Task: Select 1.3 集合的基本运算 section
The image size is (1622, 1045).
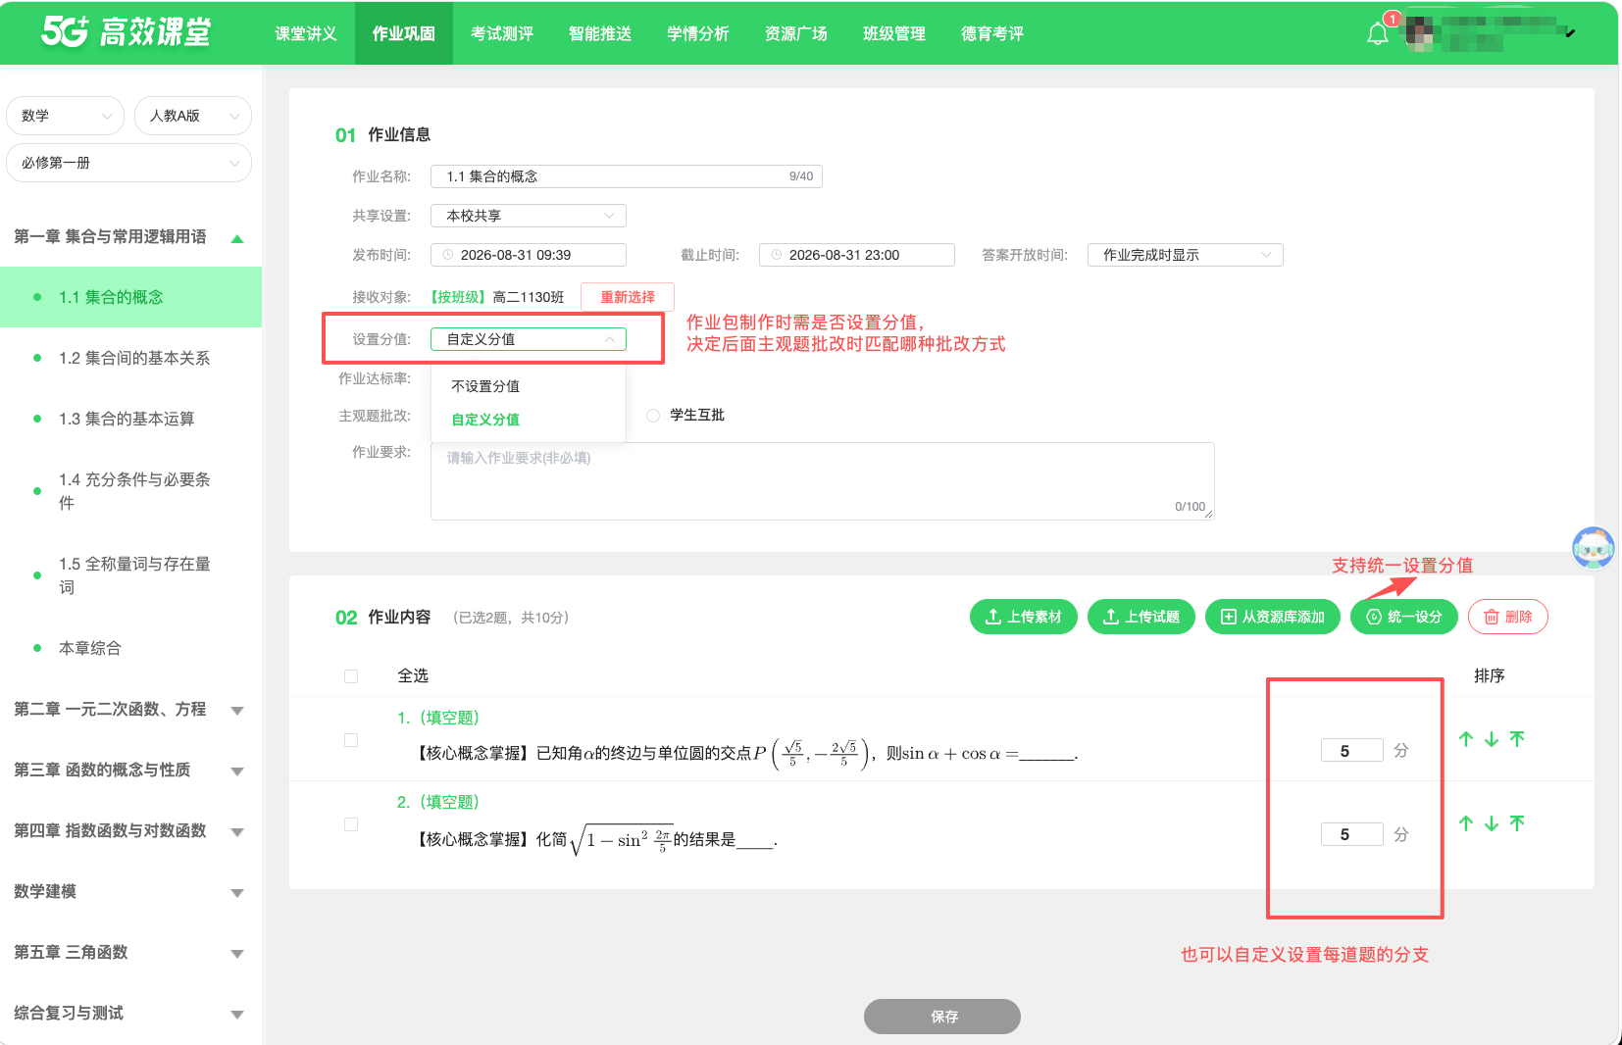Action: coord(131,419)
